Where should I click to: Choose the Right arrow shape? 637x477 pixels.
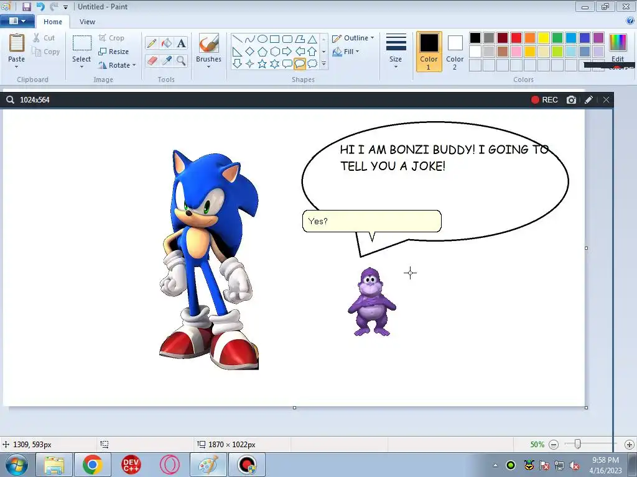coord(287,52)
